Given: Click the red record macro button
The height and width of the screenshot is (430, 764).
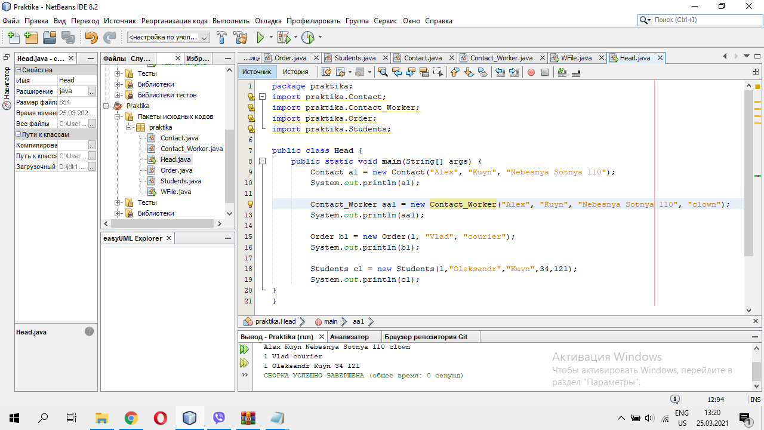Looking at the screenshot, I should [531, 72].
